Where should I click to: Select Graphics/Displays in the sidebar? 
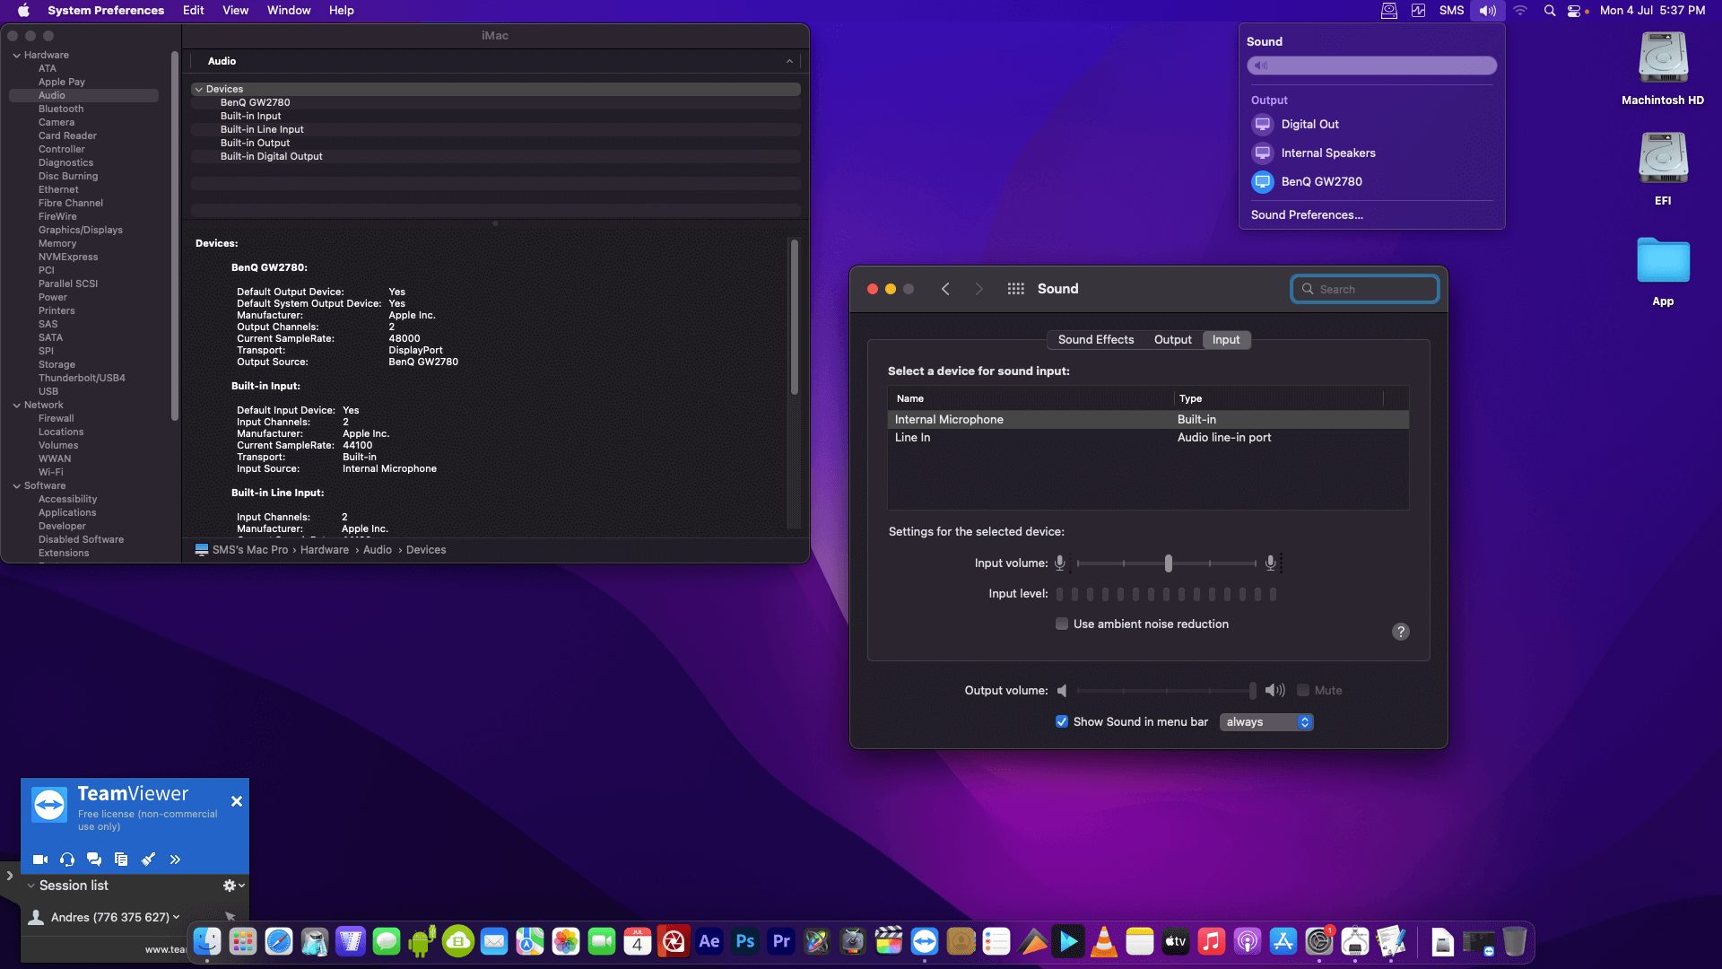tap(81, 230)
